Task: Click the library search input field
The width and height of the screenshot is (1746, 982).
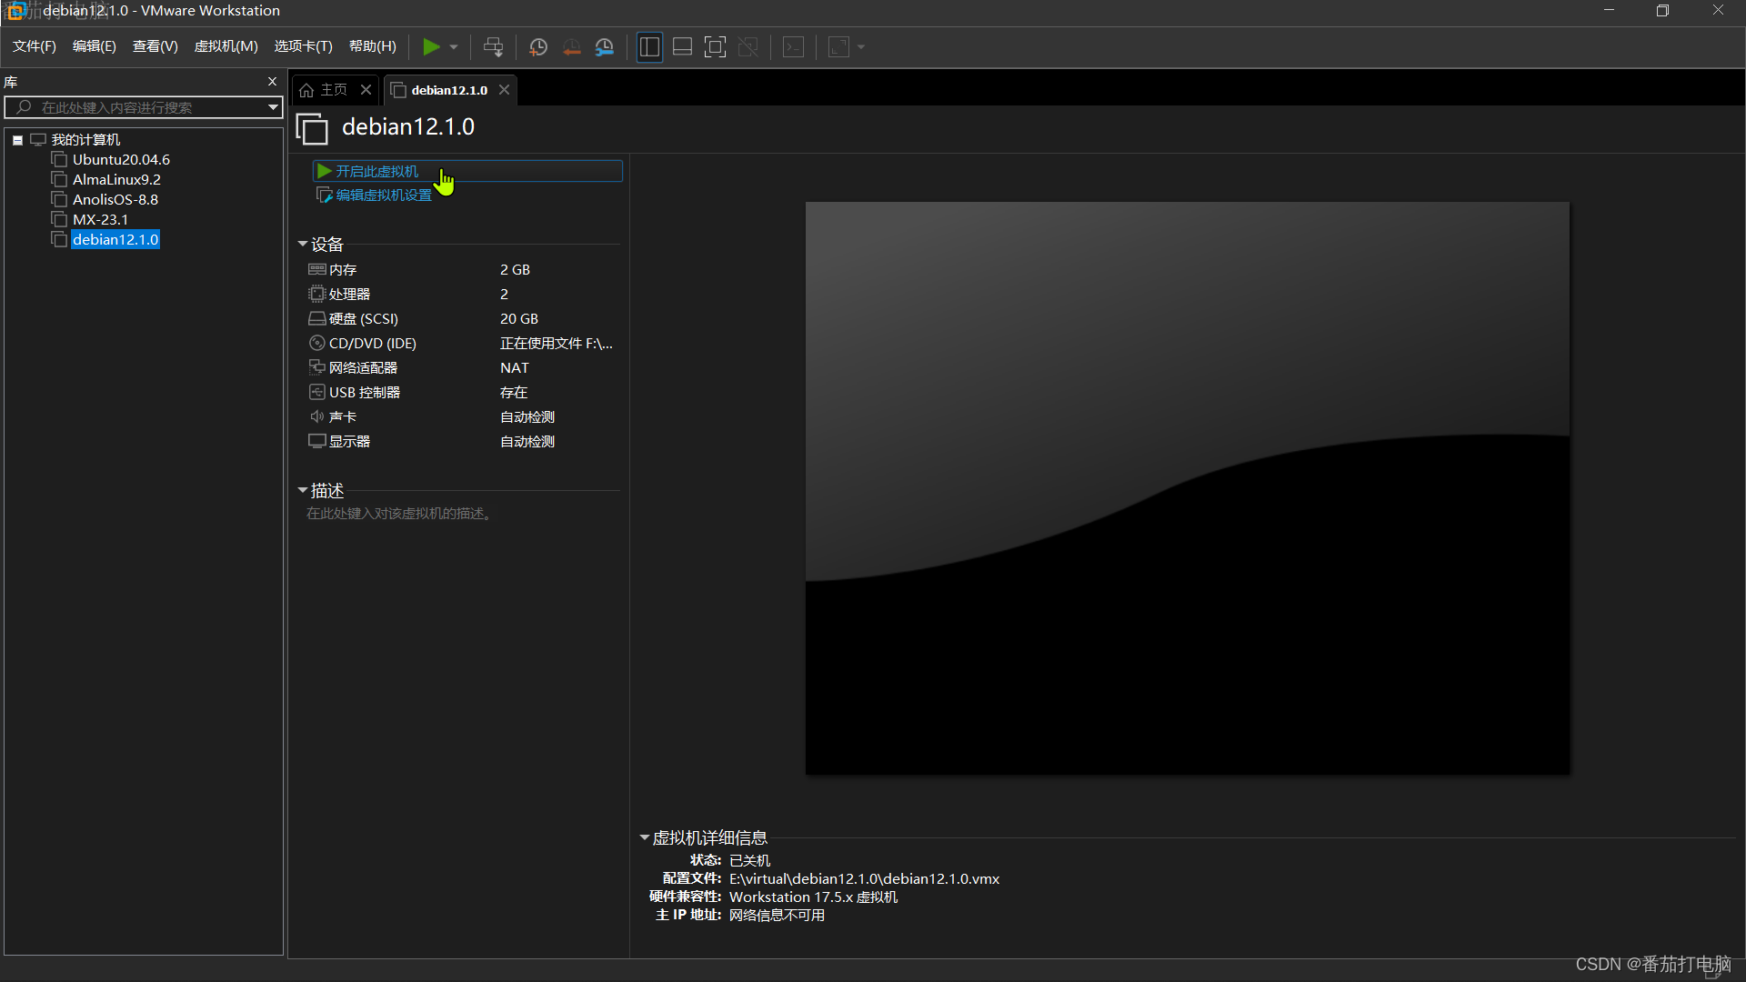Action: click(136, 107)
